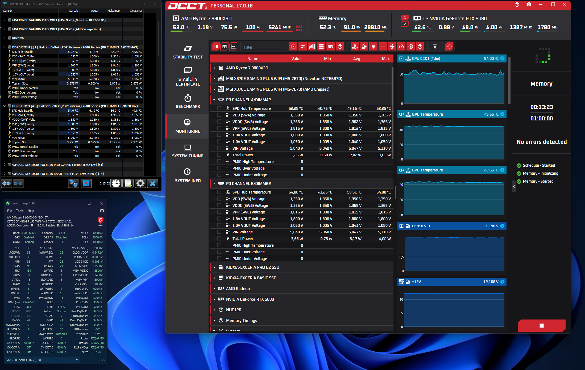Start HWiNFO logging with the sheet icon
This screenshot has height=370, width=585.
click(x=128, y=183)
